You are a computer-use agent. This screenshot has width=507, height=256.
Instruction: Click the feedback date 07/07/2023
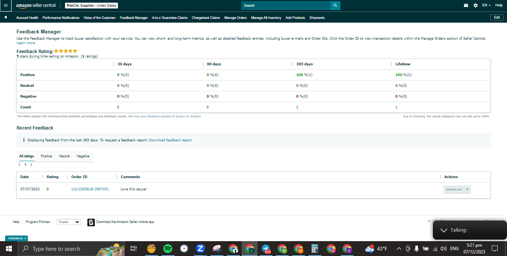click(x=30, y=189)
